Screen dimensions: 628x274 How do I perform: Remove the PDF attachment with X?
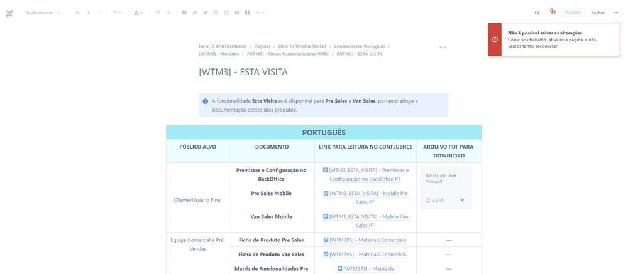462,200
